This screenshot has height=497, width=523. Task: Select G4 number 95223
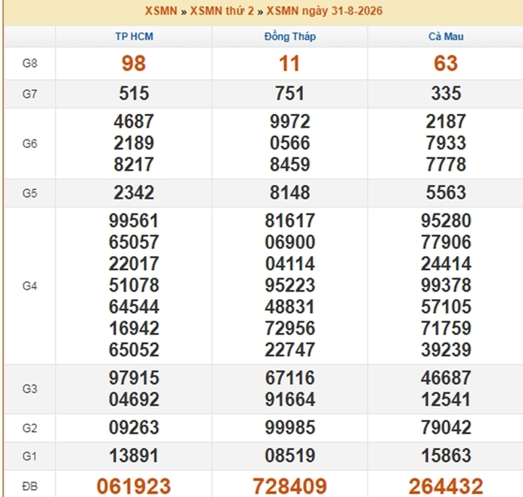click(x=290, y=285)
